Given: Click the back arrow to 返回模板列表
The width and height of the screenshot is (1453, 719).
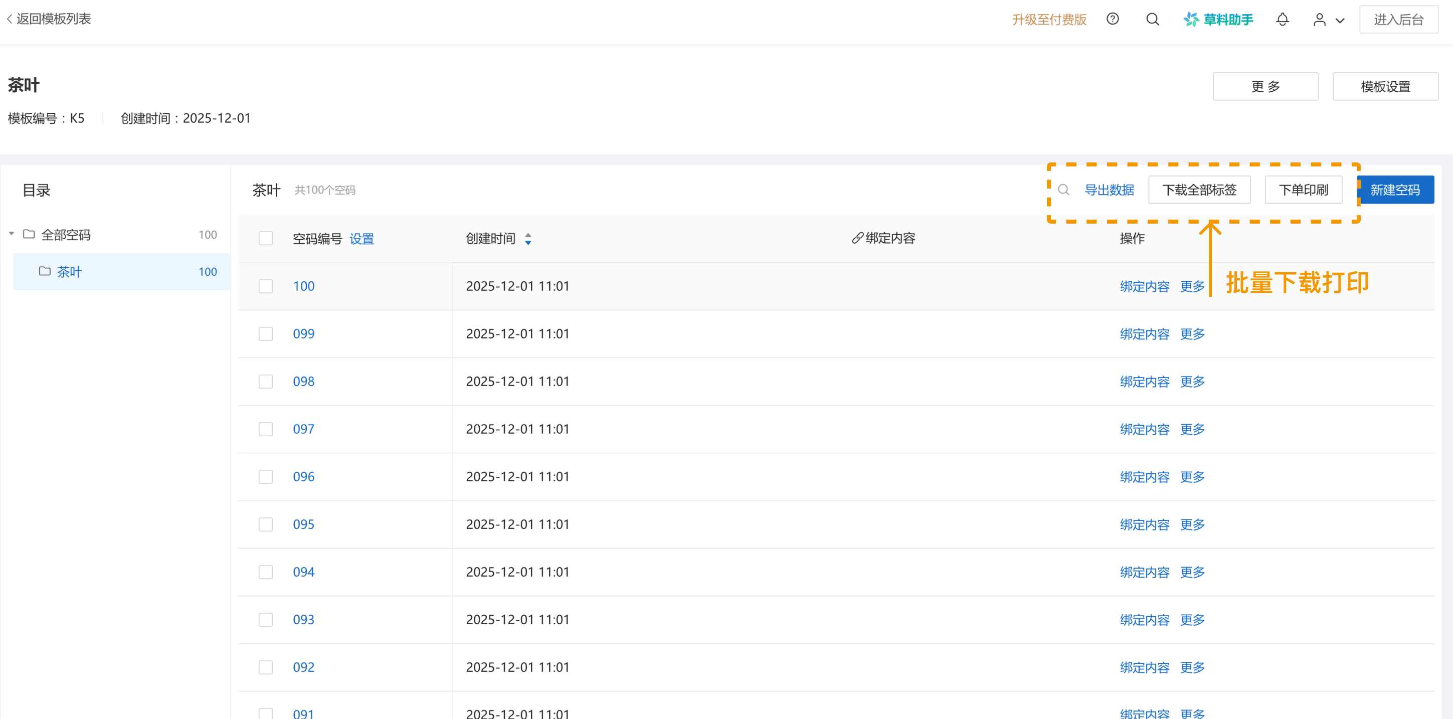Looking at the screenshot, I should pos(10,19).
